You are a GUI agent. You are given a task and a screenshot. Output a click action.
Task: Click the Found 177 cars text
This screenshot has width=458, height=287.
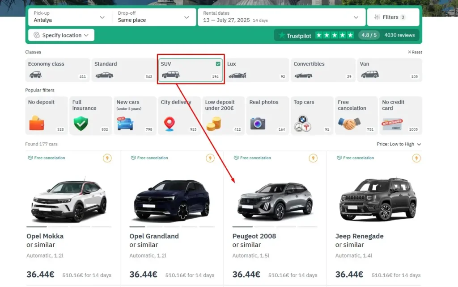click(x=41, y=144)
